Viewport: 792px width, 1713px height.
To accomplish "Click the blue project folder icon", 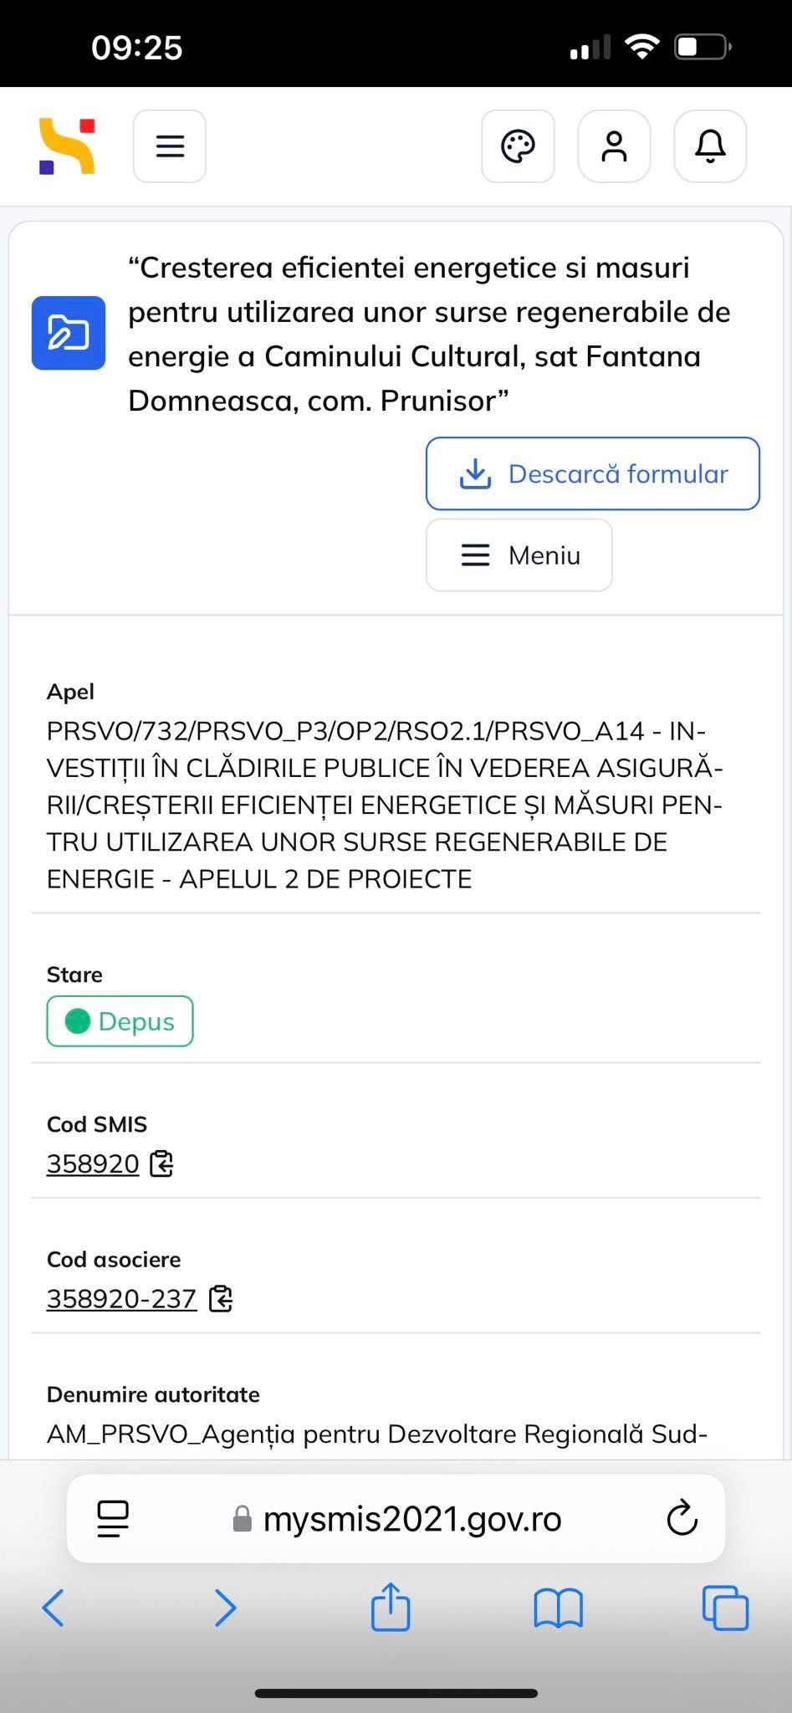I will click(69, 333).
